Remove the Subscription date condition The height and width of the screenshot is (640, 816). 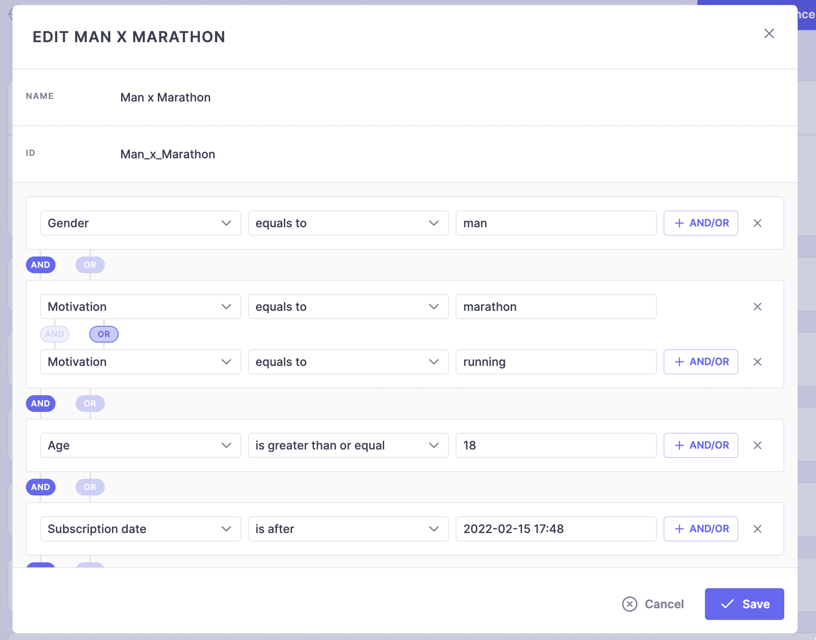(757, 529)
